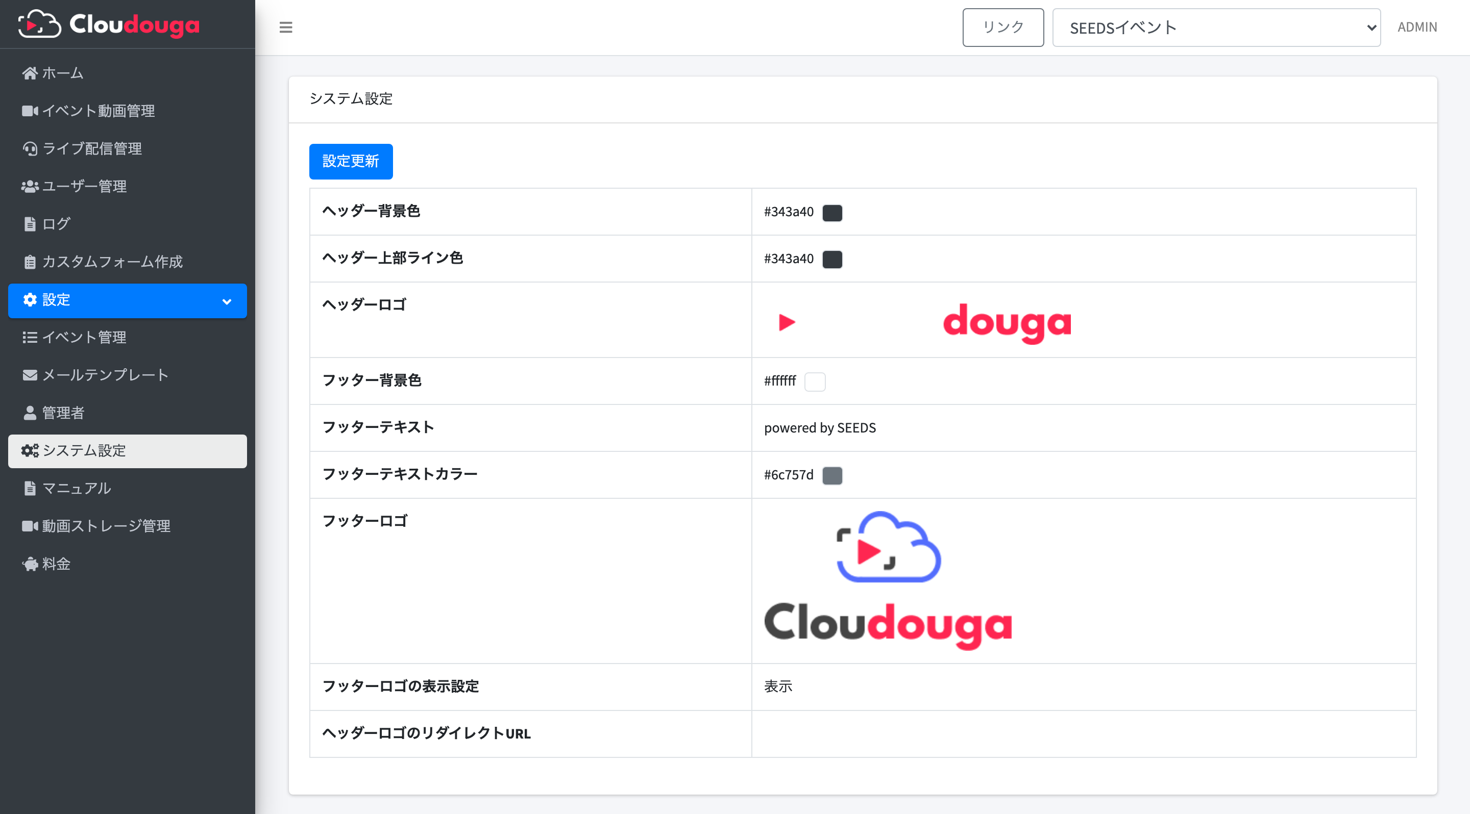Select システム設定 in the sidebar
Image resolution: width=1470 pixels, height=814 pixels.
pos(127,451)
